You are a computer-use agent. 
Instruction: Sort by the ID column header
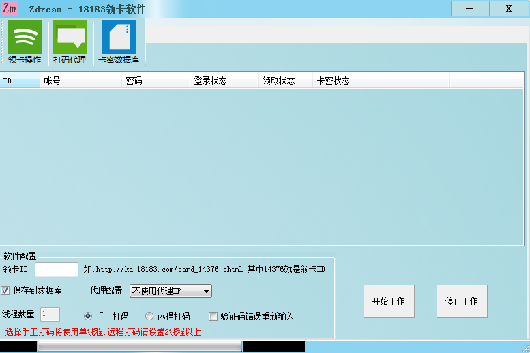pos(20,81)
